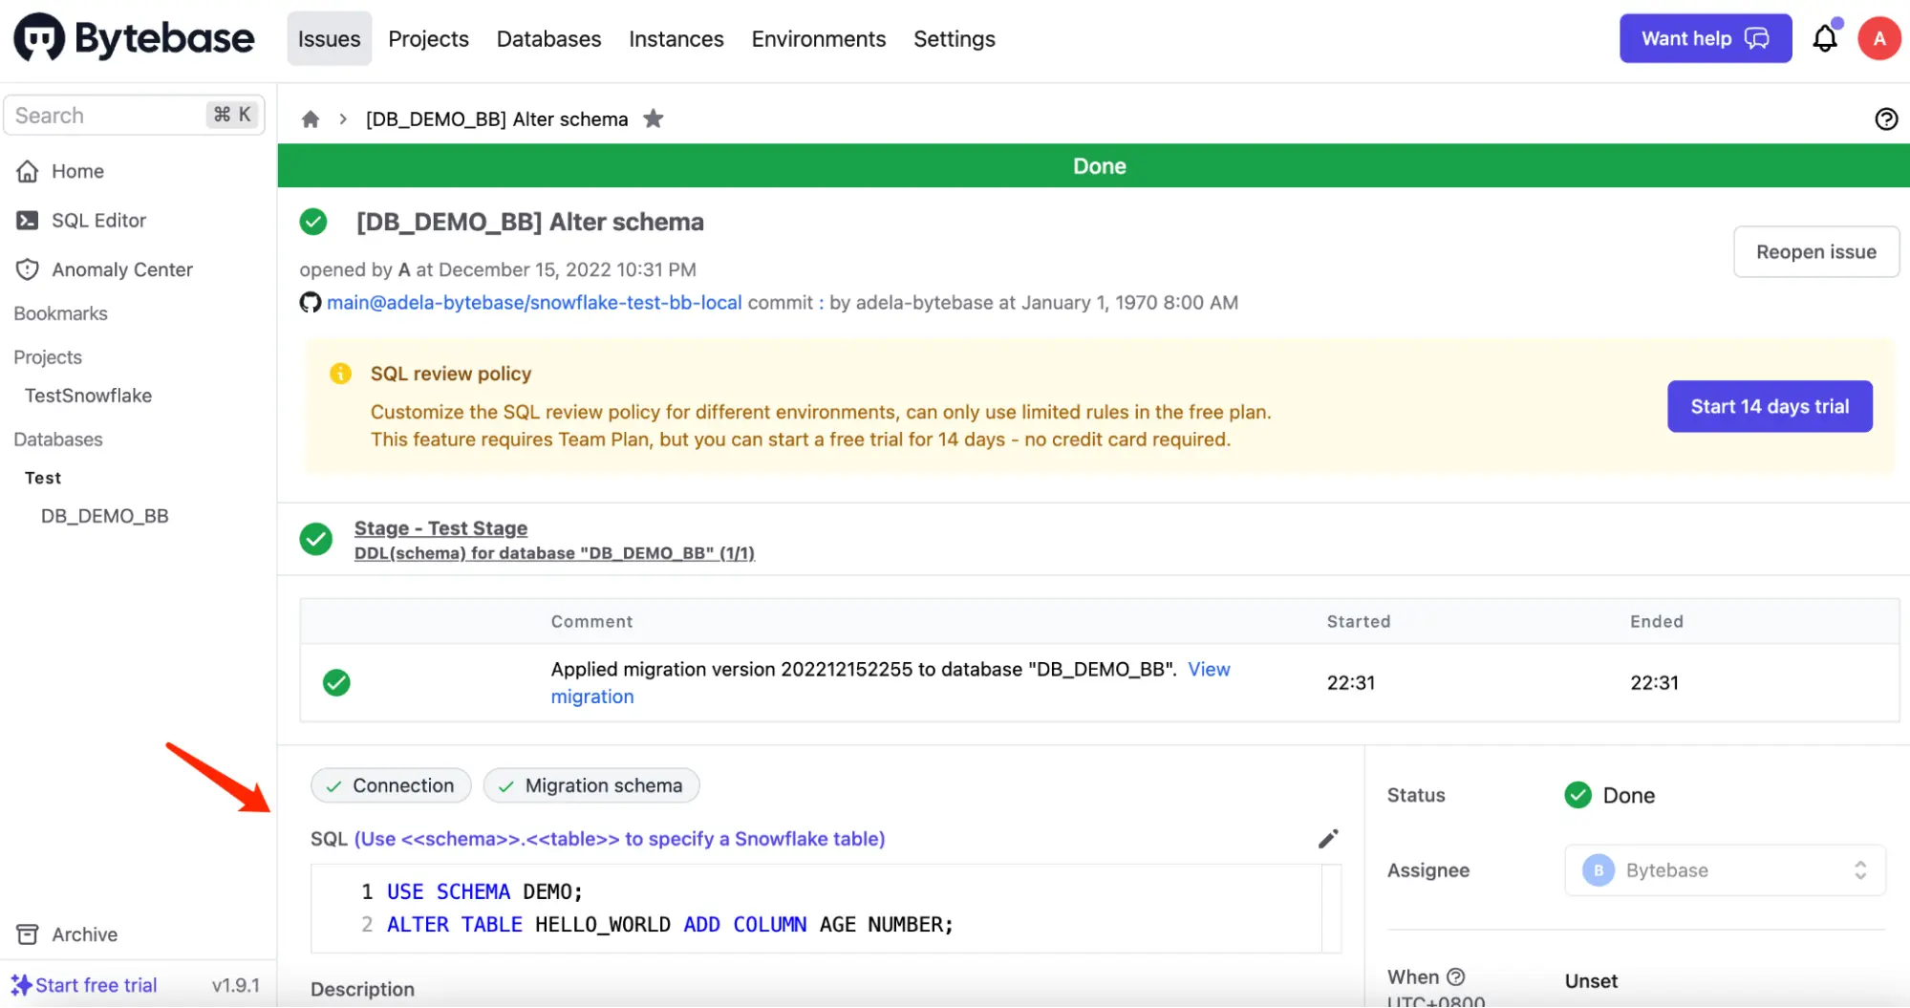Open DDL(schema) for database task link
The width and height of the screenshot is (1910, 1008).
554,553
